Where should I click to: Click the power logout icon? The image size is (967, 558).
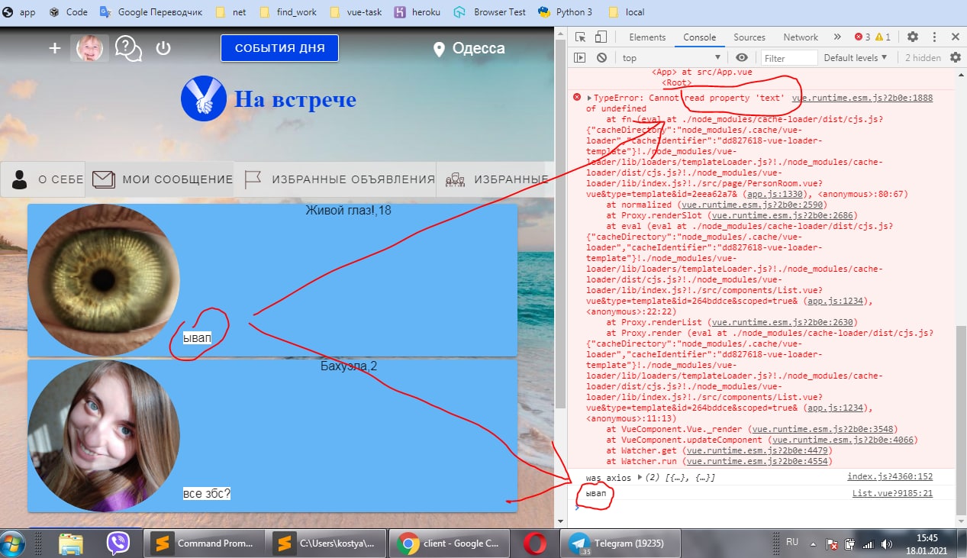[163, 48]
